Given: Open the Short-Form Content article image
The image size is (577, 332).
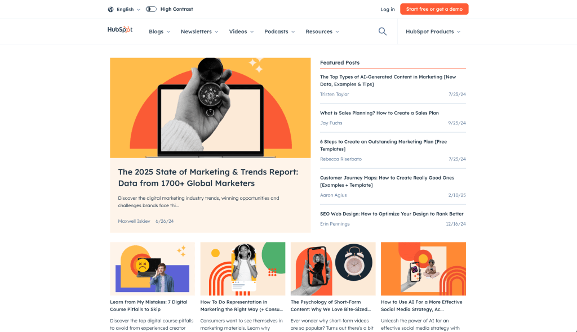Looking at the screenshot, I should tap(333, 268).
